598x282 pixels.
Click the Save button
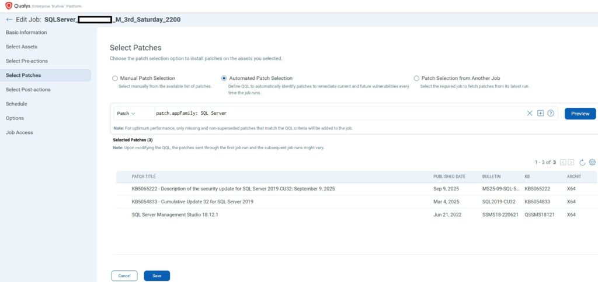tap(157, 276)
